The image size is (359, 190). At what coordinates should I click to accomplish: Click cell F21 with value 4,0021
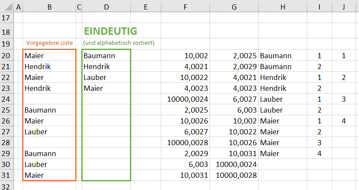coord(186,67)
